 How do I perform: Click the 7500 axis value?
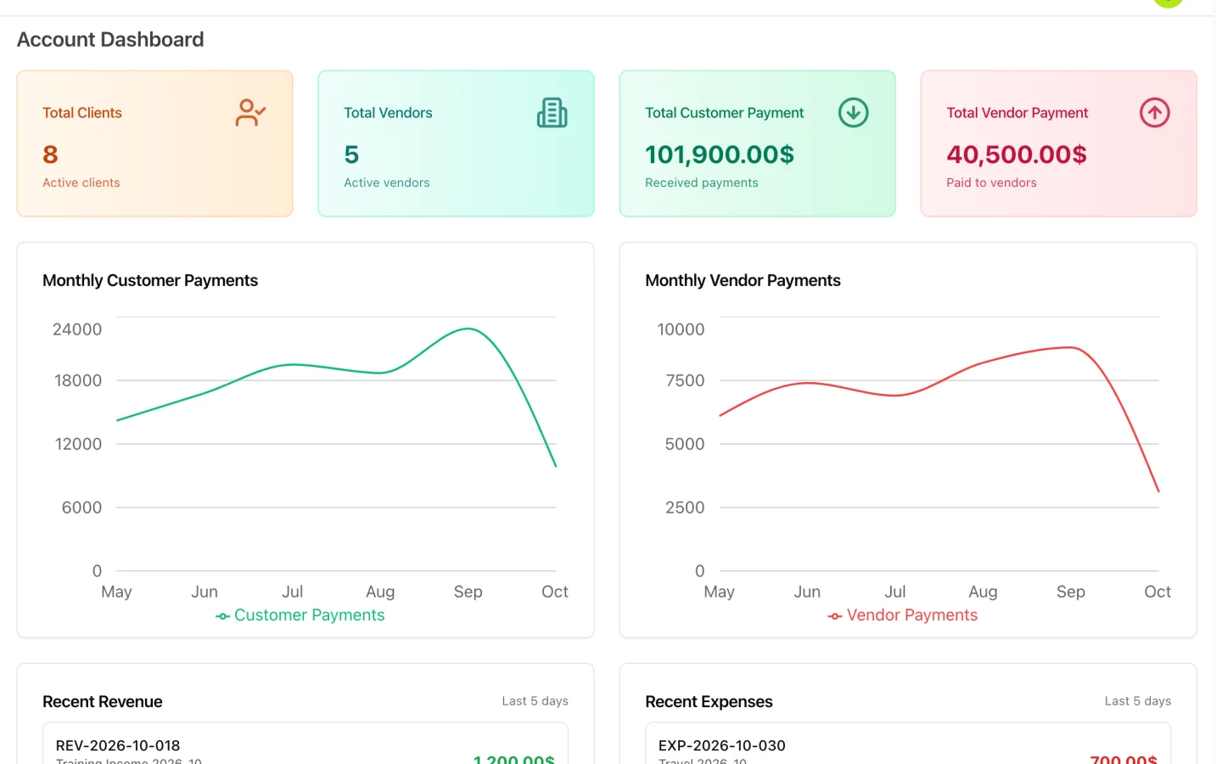685,381
